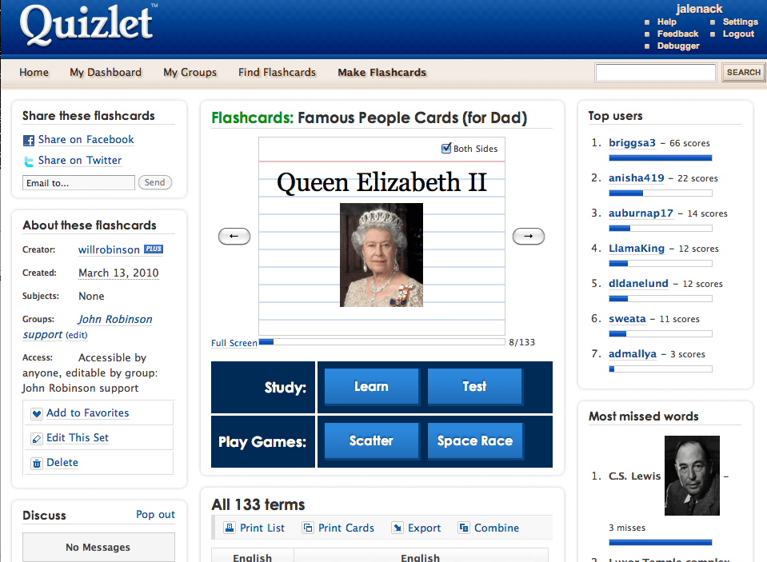Click the Twitter bird icon
This screenshot has width=767, height=562.
(x=29, y=161)
